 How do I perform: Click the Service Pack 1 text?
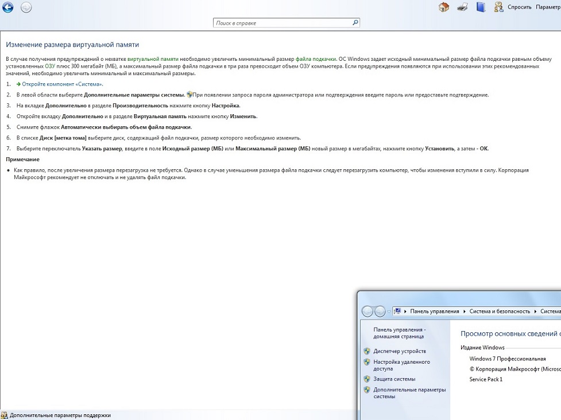click(486, 379)
